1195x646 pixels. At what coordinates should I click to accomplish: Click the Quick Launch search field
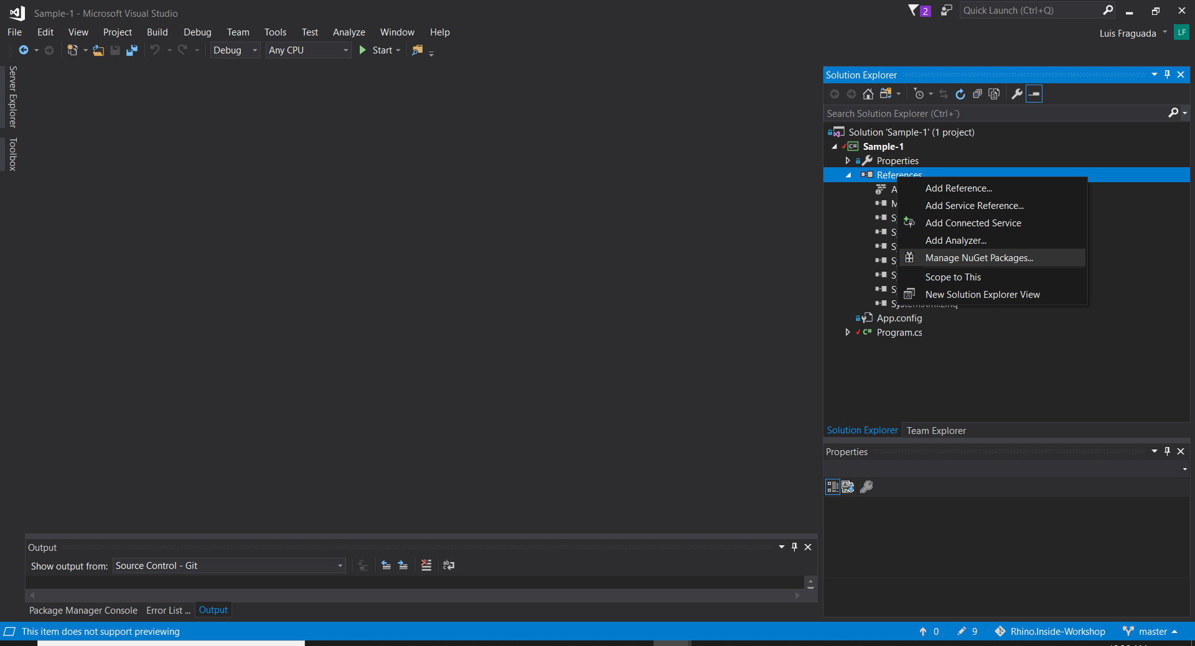pyautogui.click(x=1031, y=11)
